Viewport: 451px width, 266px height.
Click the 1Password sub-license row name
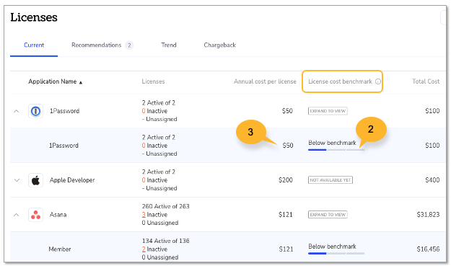[x=64, y=146]
